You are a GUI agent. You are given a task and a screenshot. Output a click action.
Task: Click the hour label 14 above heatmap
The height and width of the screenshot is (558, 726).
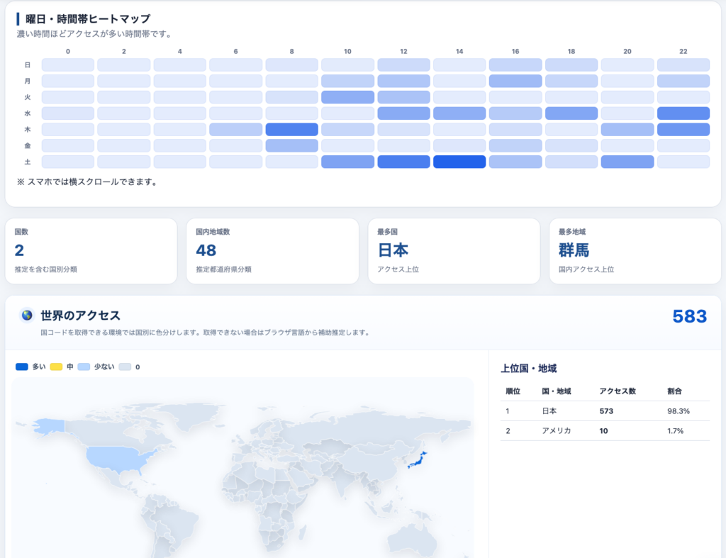tap(459, 51)
